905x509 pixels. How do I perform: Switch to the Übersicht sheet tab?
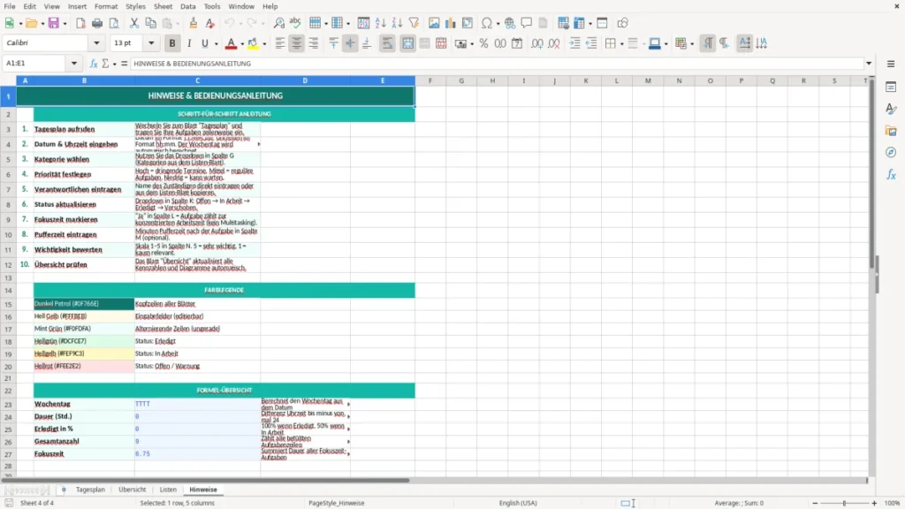pyautogui.click(x=133, y=490)
